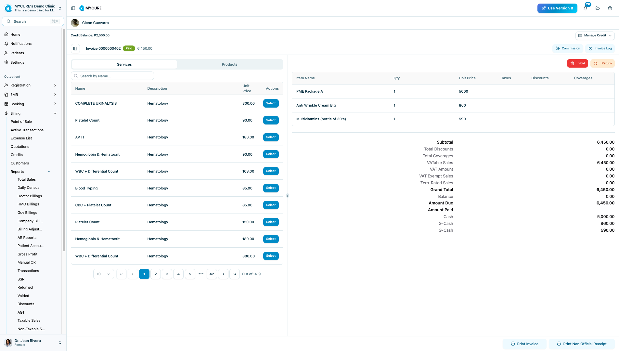Image resolution: width=619 pixels, height=351 pixels.
Task: Open Total Sales report
Action: (x=27, y=179)
